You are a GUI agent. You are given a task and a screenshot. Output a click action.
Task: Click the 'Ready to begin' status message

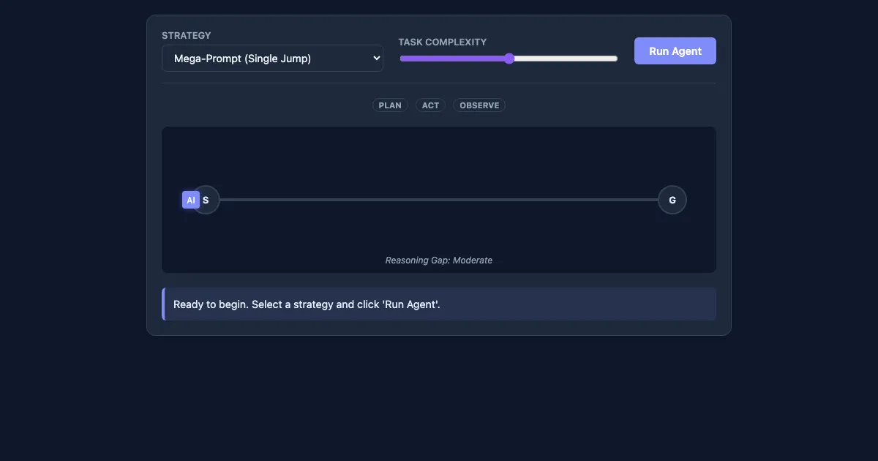pyautogui.click(x=439, y=304)
